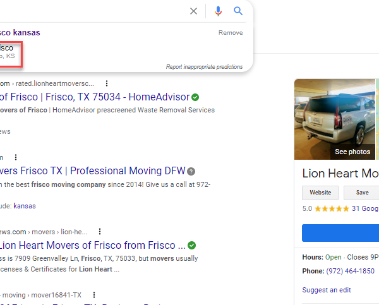Start voice search with the microphone icon
Screen dimensions: 379x305
(218, 11)
